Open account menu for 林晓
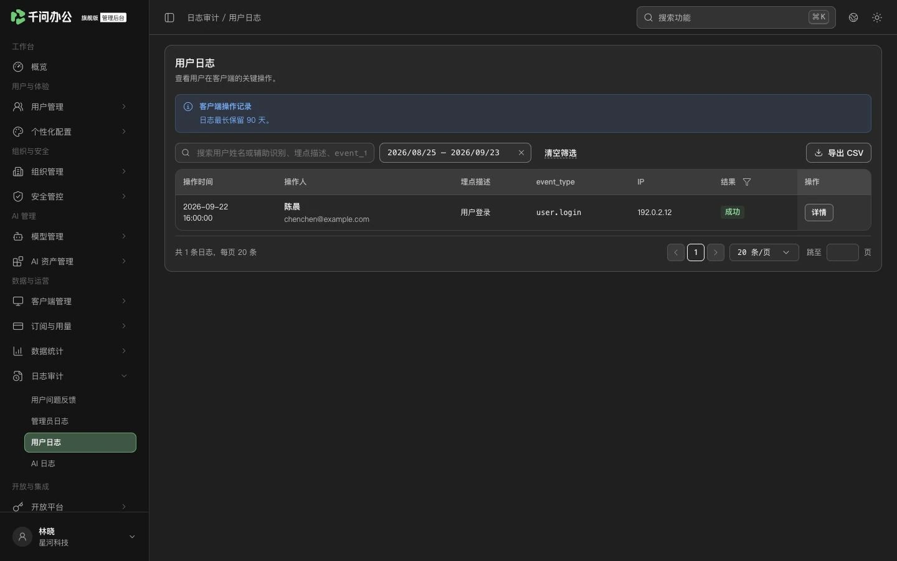Screen dimensions: 897x561 click(75, 537)
